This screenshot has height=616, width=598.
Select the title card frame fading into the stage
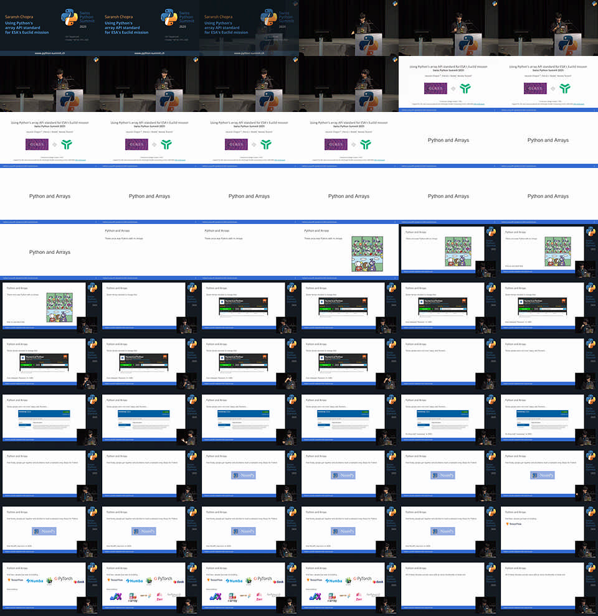click(249, 28)
